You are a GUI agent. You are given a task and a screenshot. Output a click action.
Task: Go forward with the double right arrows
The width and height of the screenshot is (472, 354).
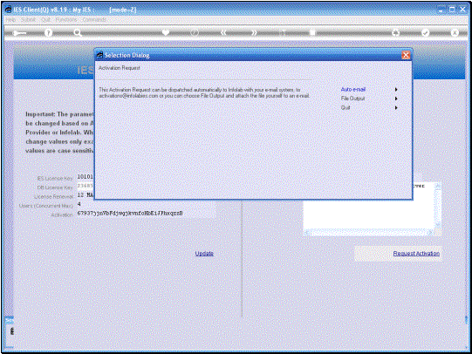click(254, 32)
